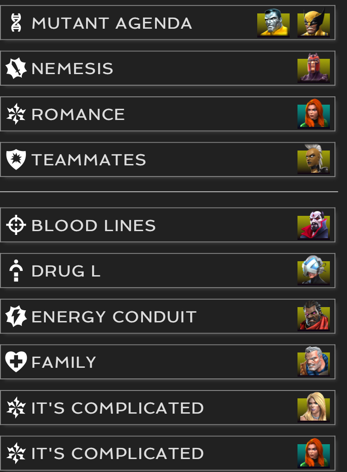Image resolution: width=347 pixels, height=472 pixels.
Task: Choose Mister Sinister portrait in Blood Lines
Action: click(314, 225)
